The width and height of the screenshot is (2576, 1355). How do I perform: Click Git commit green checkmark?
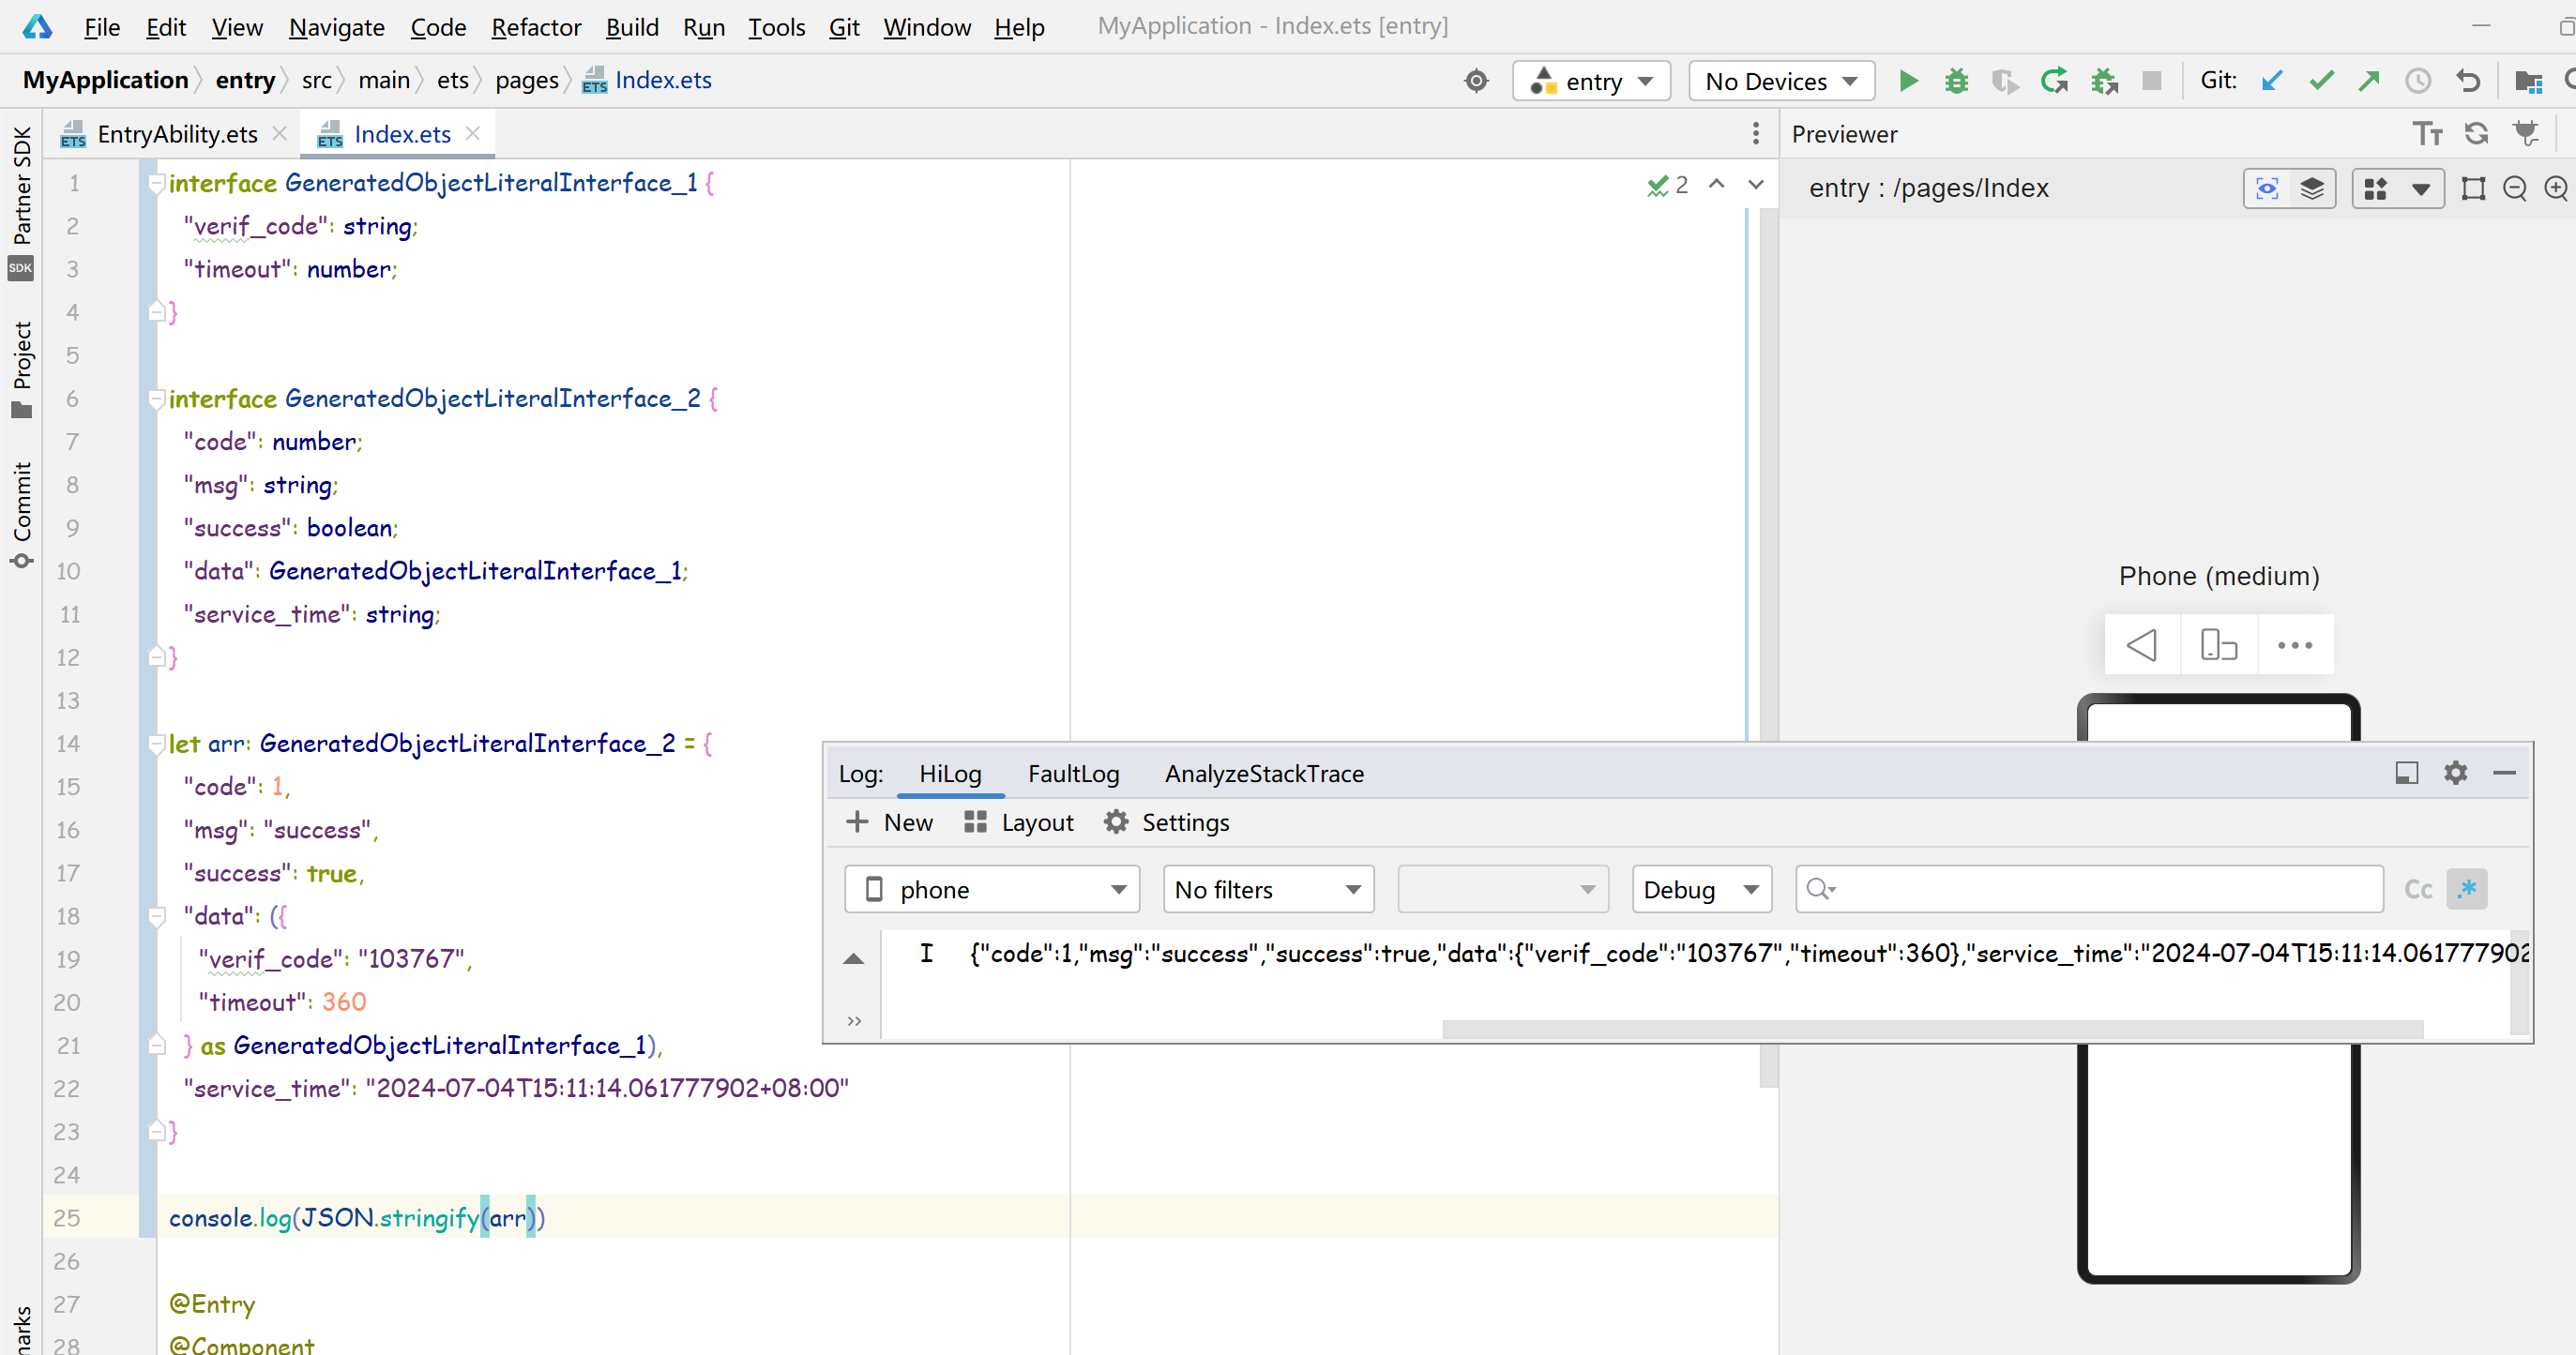pos(2321,81)
